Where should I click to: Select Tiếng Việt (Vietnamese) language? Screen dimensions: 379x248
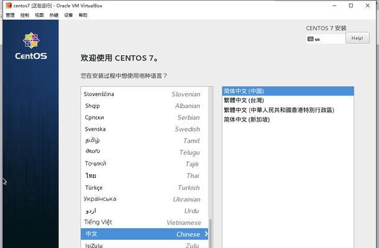(x=144, y=223)
